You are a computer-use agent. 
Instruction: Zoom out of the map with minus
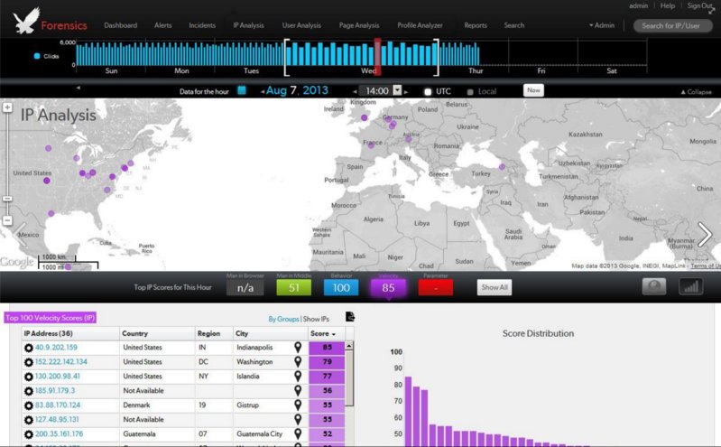[x=7, y=220]
